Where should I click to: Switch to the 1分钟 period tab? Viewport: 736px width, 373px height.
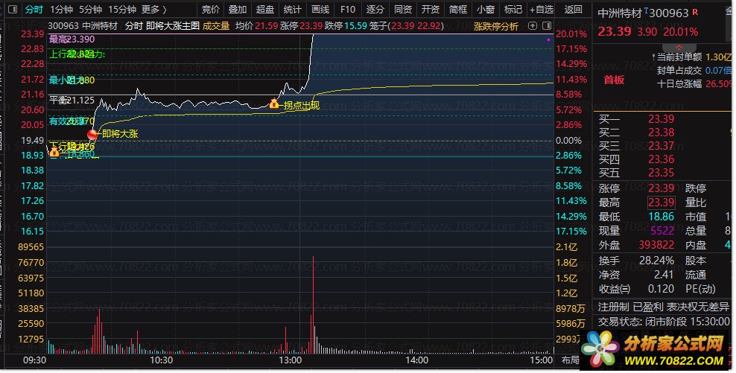pos(62,10)
